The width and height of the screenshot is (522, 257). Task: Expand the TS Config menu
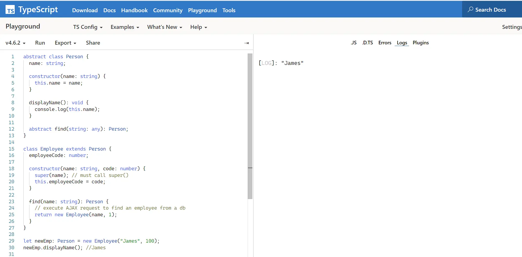[88, 27]
